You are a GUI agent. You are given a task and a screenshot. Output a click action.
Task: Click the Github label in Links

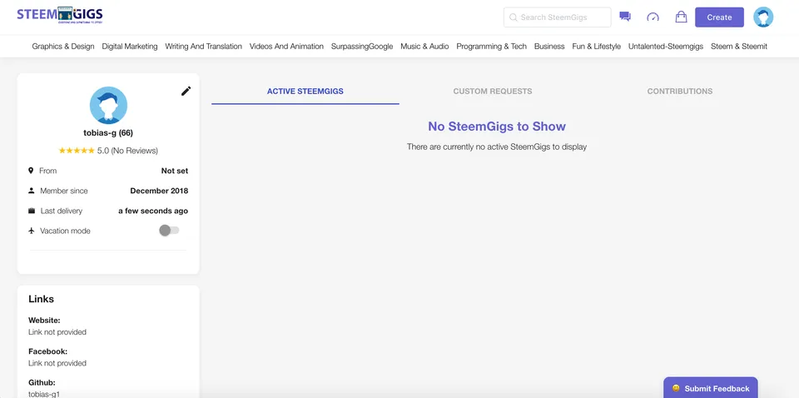(42, 383)
